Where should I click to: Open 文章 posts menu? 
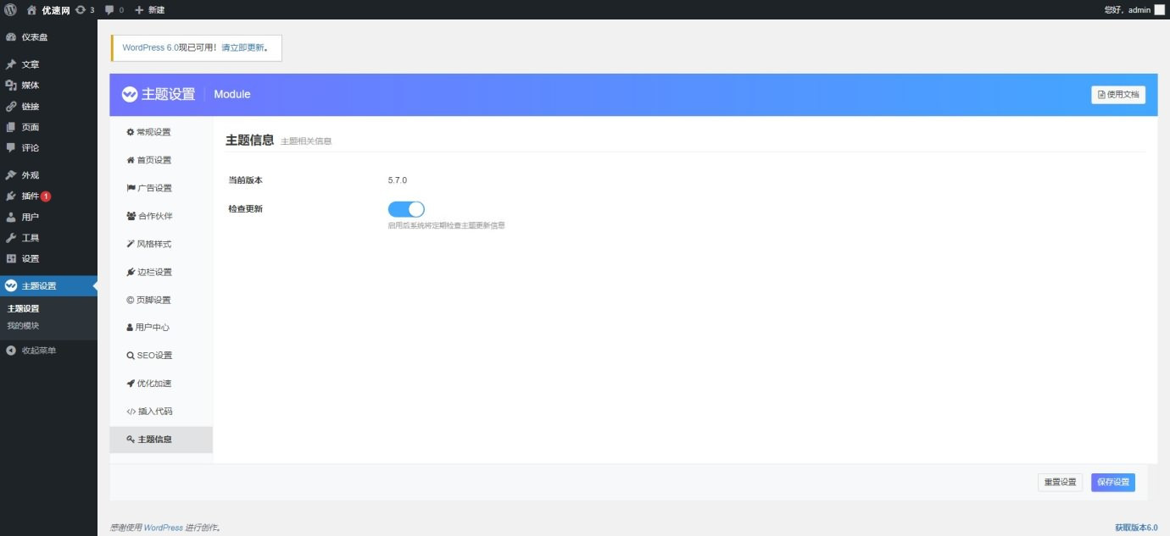point(48,64)
